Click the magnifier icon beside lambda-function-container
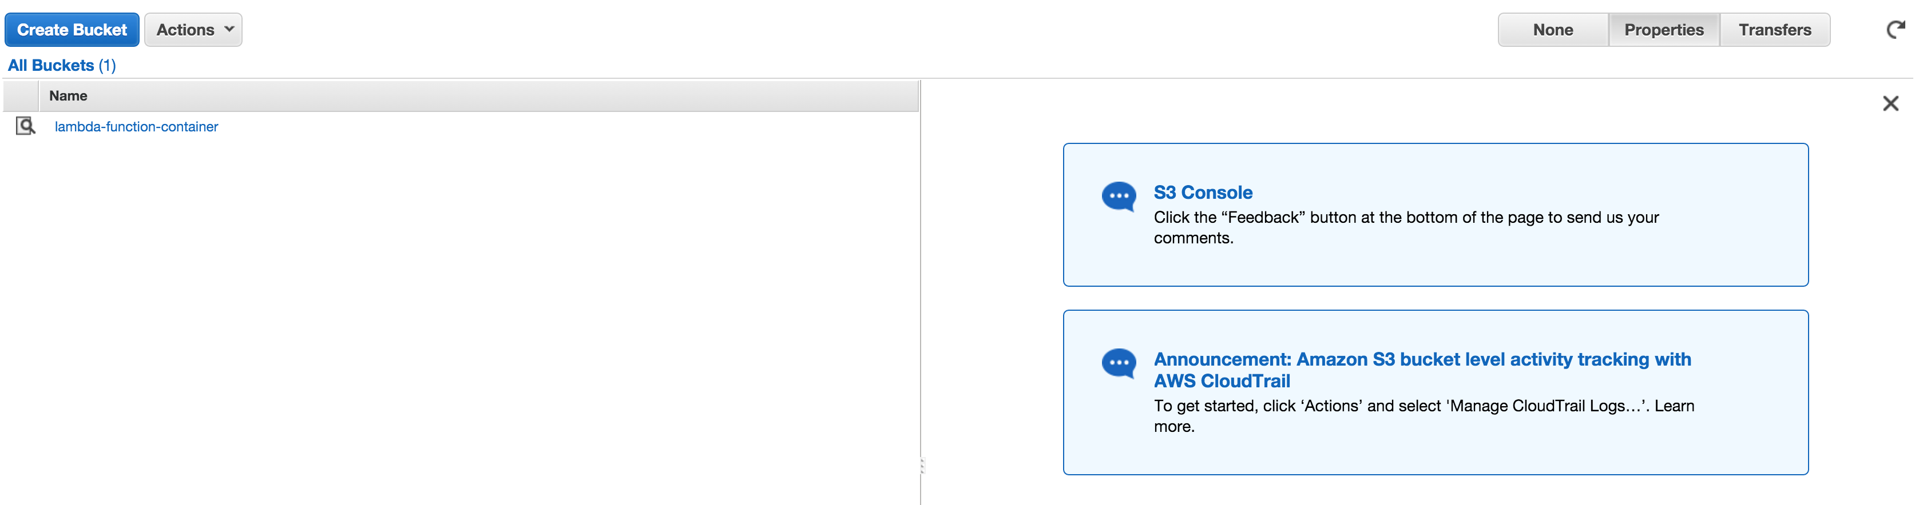Viewport: 1919px width, 505px height. 25,126
